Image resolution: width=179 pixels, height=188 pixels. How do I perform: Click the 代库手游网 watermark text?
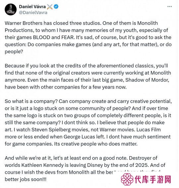153,179
